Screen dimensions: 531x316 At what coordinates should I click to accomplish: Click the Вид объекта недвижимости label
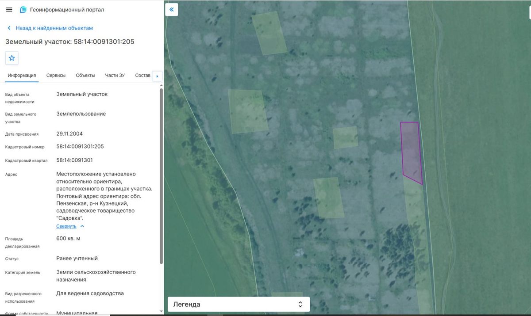pos(19,98)
